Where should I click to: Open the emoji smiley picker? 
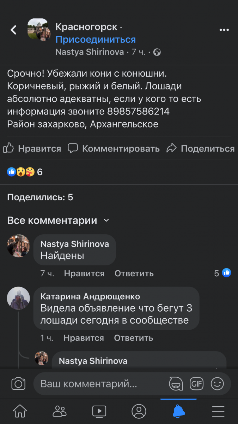pos(217,384)
